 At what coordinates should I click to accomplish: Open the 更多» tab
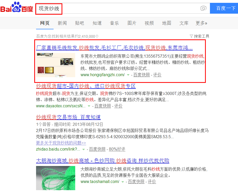[x=201, y=23]
